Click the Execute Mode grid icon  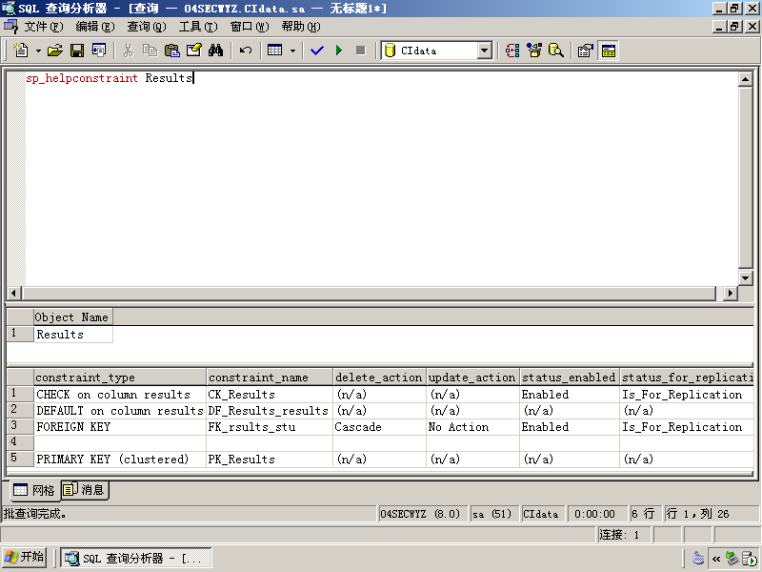(275, 51)
